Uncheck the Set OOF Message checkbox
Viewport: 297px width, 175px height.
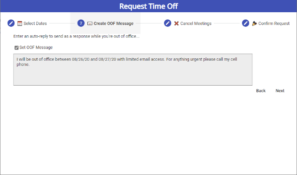tap(16, 48)
